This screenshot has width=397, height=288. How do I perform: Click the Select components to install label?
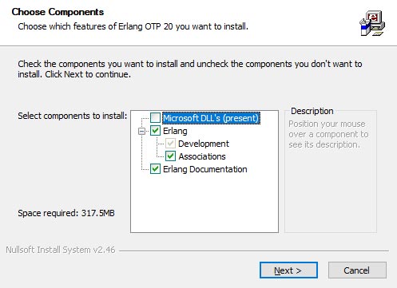[x=73, y=116]
